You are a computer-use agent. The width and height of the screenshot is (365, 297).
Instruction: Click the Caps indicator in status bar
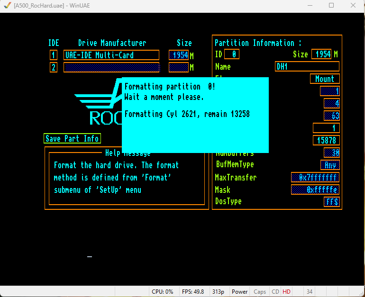(260, 292)
